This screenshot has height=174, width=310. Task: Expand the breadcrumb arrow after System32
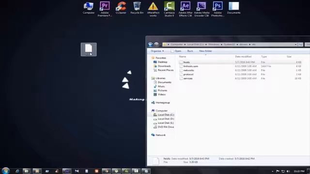[237, 44]
